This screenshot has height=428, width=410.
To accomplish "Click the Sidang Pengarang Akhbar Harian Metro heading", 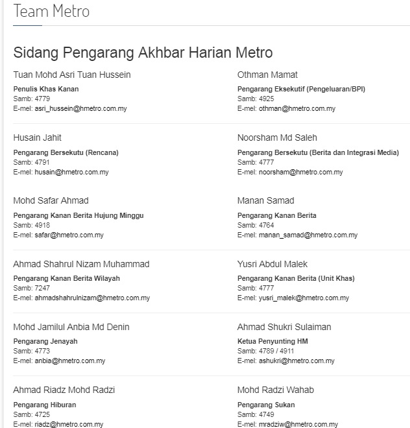I will (x=143, y=53).
